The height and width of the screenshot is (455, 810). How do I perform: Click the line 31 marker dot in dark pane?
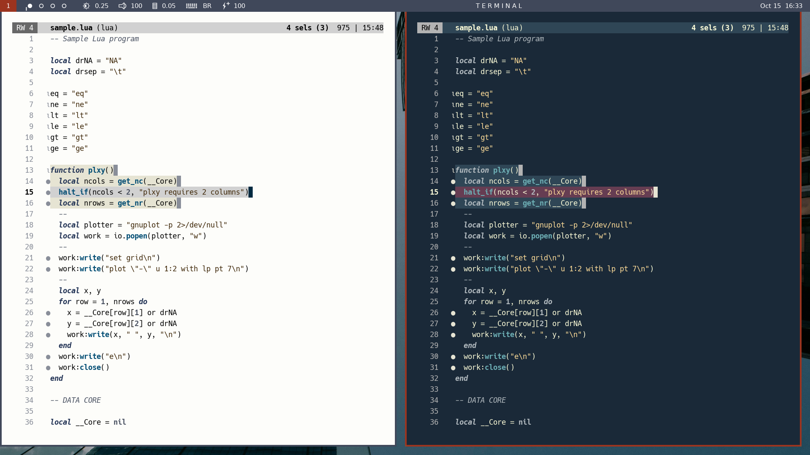(x=453, y=368)
